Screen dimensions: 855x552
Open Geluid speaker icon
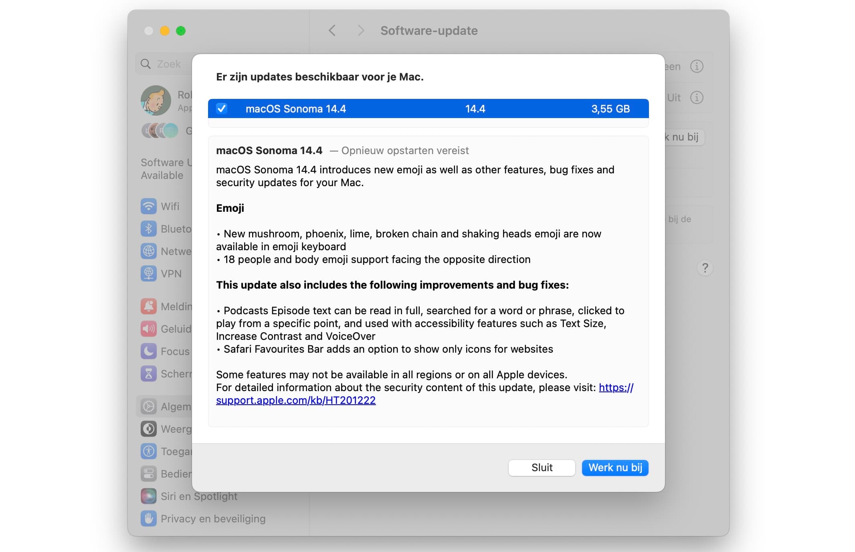(x=149, y=329)
